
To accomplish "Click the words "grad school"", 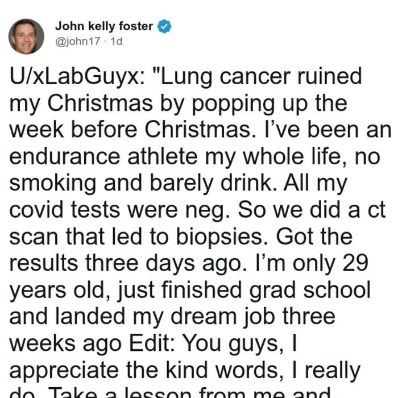I will coord(310,291).
